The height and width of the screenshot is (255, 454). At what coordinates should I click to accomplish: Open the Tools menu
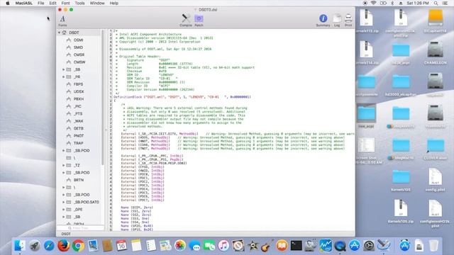coord(79,3)
